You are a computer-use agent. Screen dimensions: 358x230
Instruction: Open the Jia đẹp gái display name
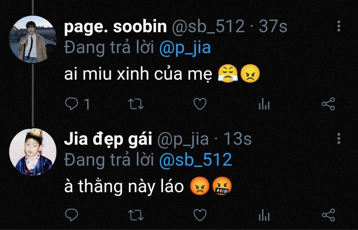click(108, 139)
